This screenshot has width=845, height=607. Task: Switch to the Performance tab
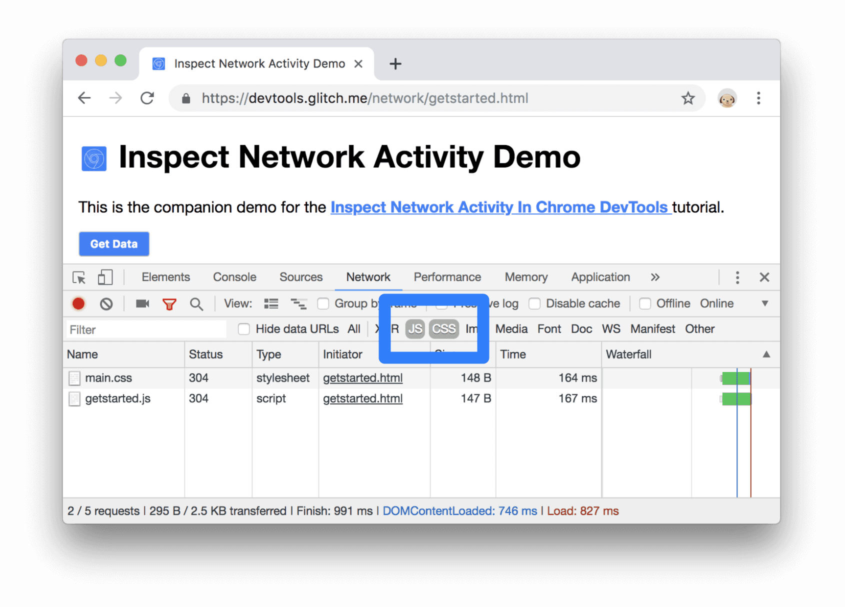pyautogui.click(x=447, y=277)
